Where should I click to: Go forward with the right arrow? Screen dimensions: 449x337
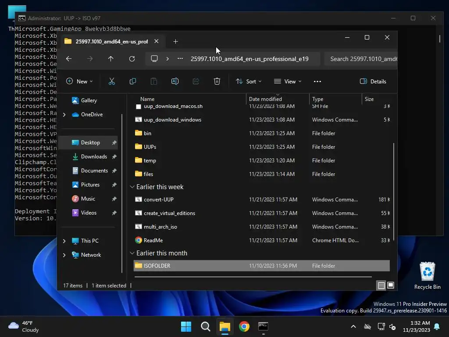coord(90,59)
